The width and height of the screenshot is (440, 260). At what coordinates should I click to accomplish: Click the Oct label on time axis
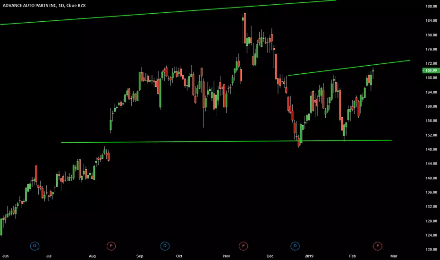179,256
